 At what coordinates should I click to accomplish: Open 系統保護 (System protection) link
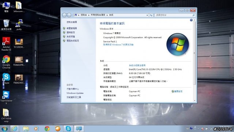pyautogui.click(x=71, y=37)
